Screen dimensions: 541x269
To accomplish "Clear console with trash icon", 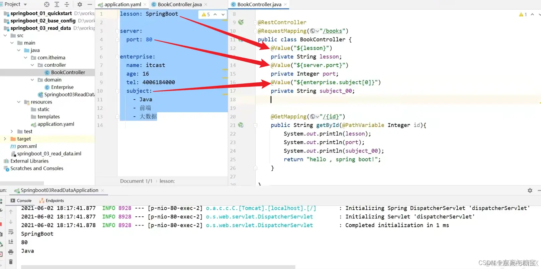I will (11, 262).
